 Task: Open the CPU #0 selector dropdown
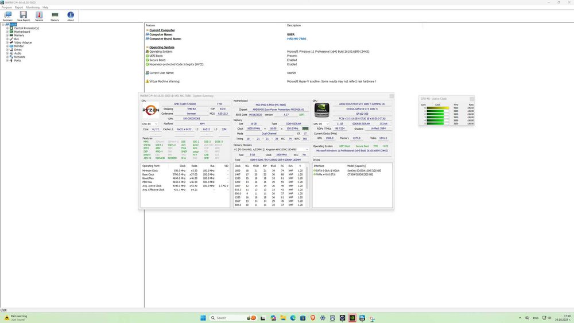pos(149,124)
